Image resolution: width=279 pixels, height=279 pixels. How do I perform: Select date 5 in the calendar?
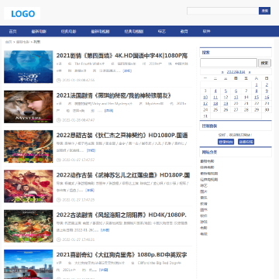coord(226,91)
